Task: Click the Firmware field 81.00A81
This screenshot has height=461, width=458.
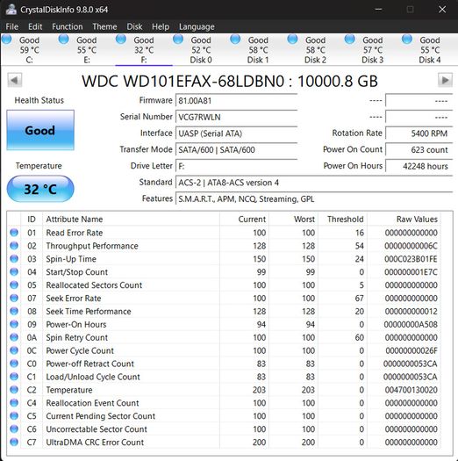Action: point(237,101)
